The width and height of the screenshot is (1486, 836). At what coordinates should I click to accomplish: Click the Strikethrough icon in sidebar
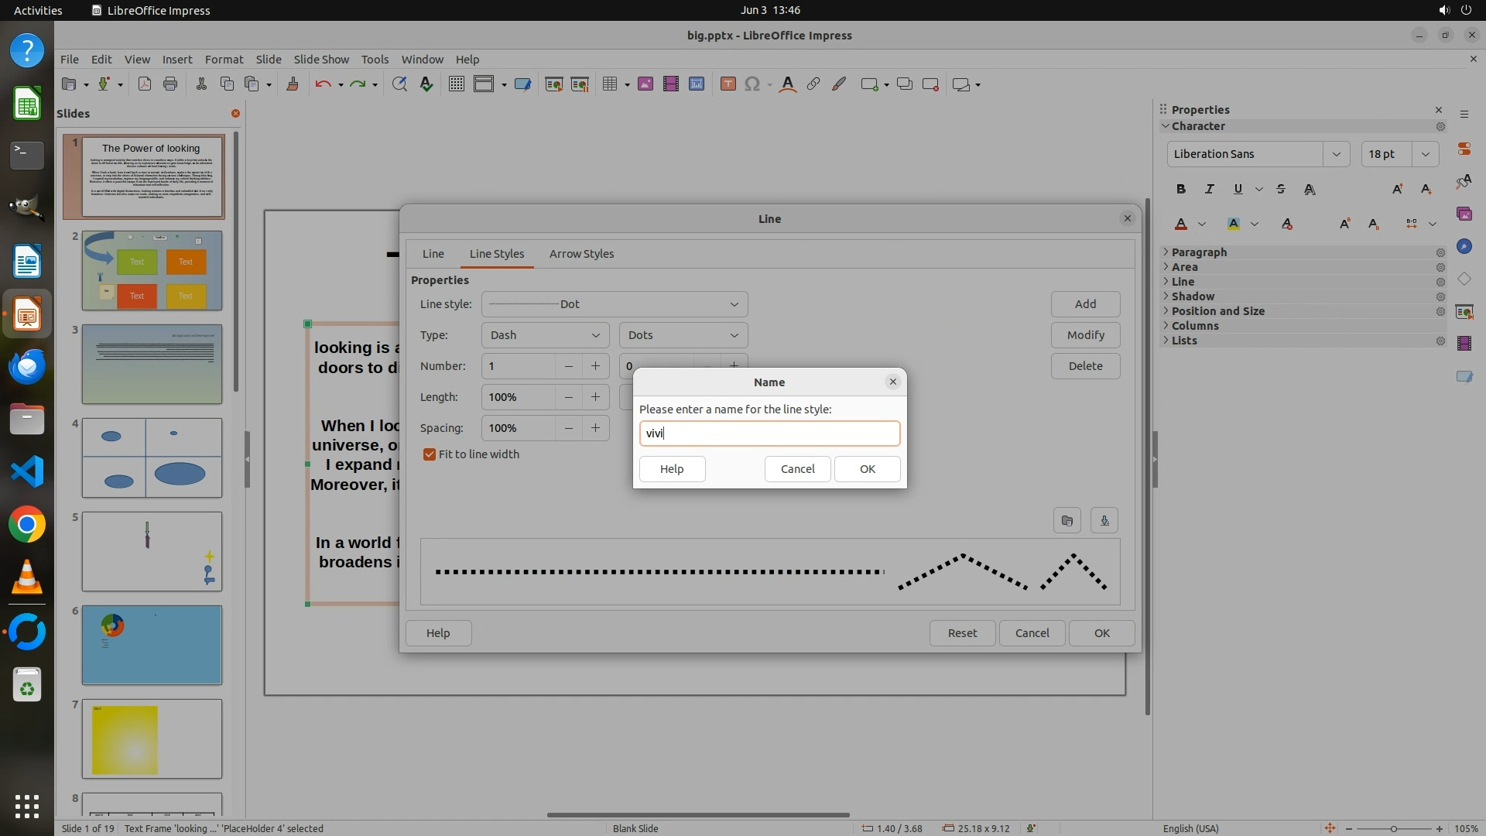pos(1280,189)
